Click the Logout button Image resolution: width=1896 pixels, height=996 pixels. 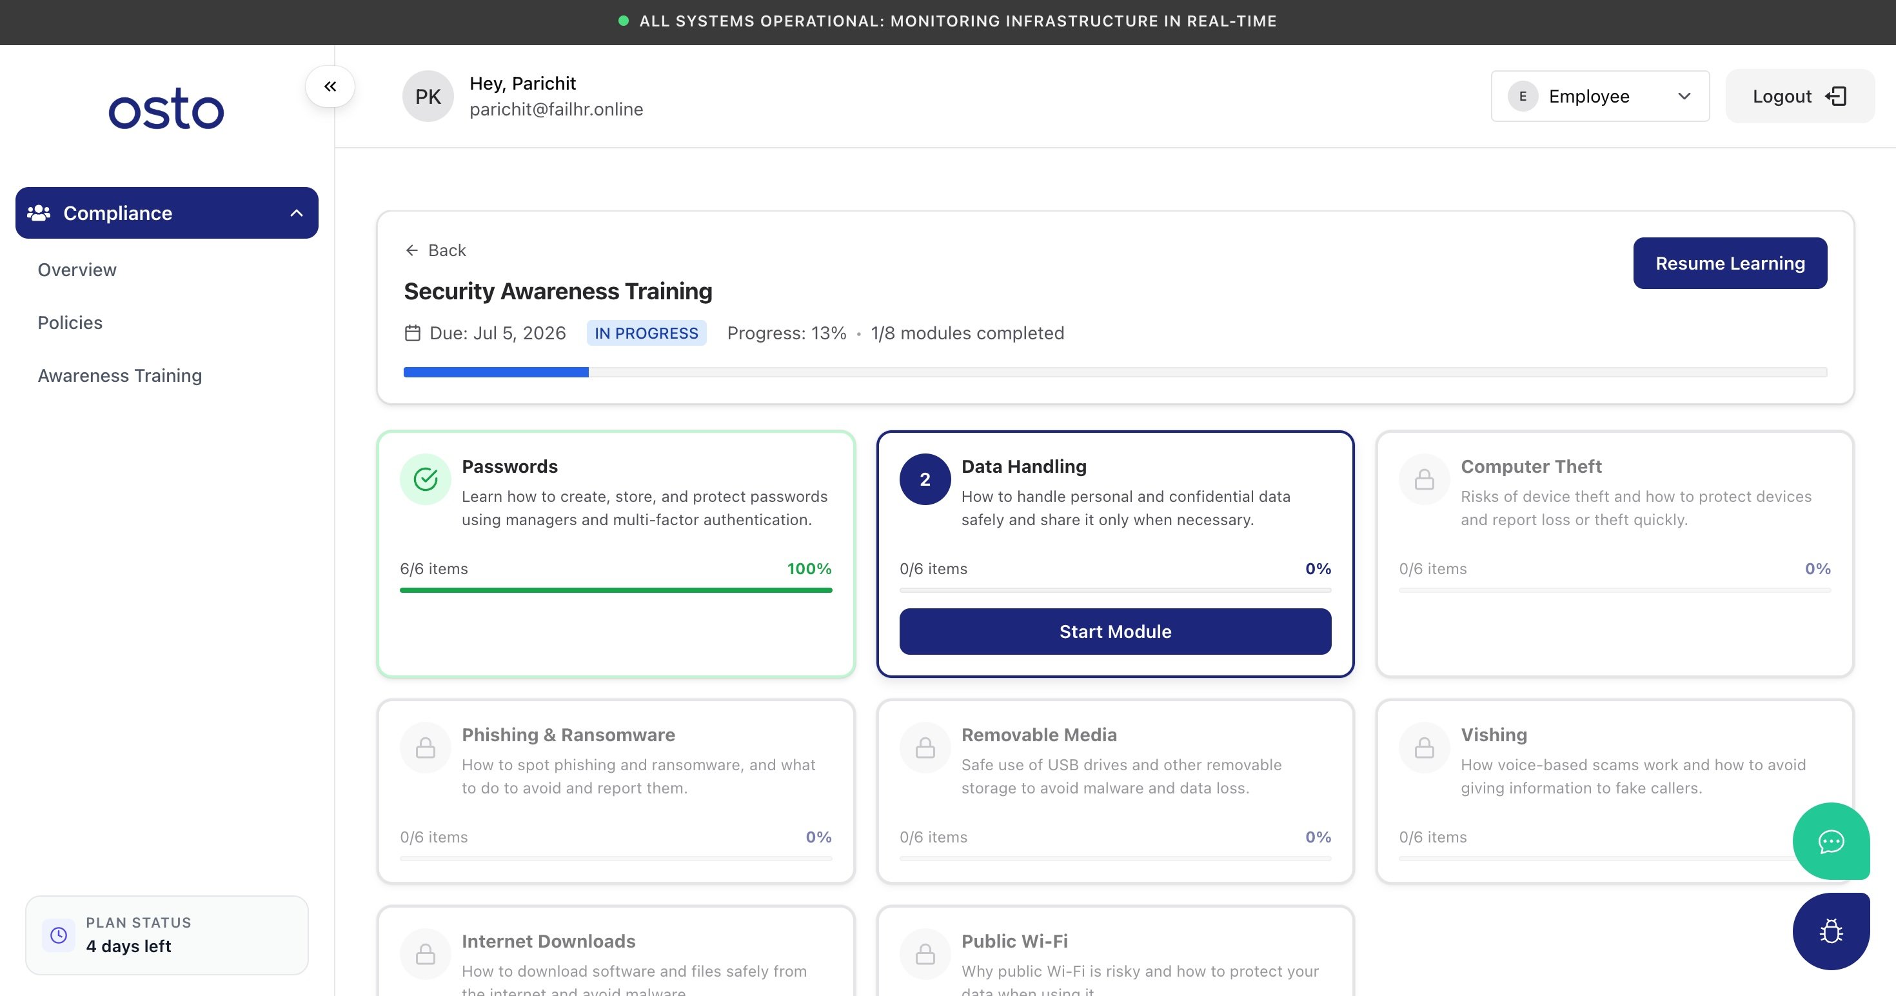(x=1799, y=96)
